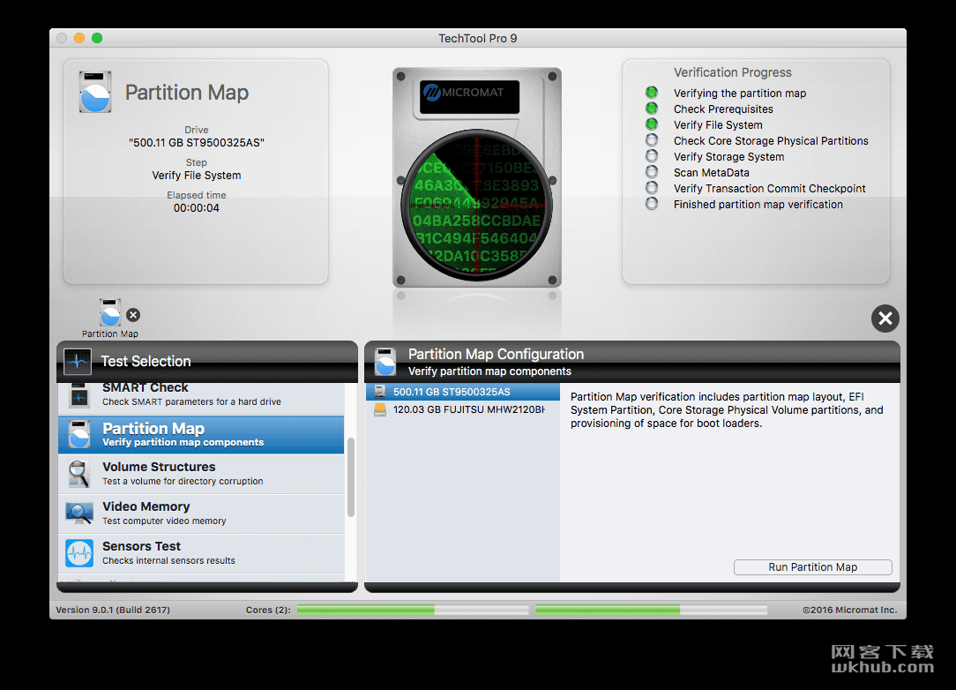The image size is (956, 690).
Task: Select the 500.11 GB ST9500325AS drive
Action: coord(463,392)
